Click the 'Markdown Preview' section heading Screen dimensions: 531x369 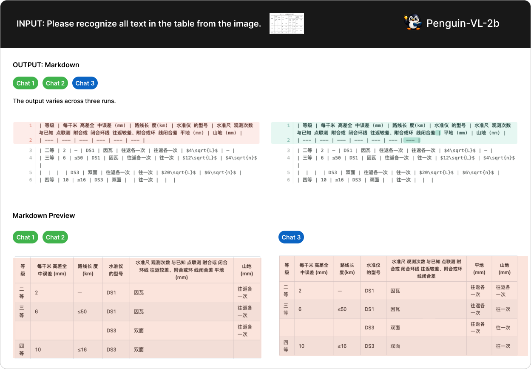coord(44,215)
